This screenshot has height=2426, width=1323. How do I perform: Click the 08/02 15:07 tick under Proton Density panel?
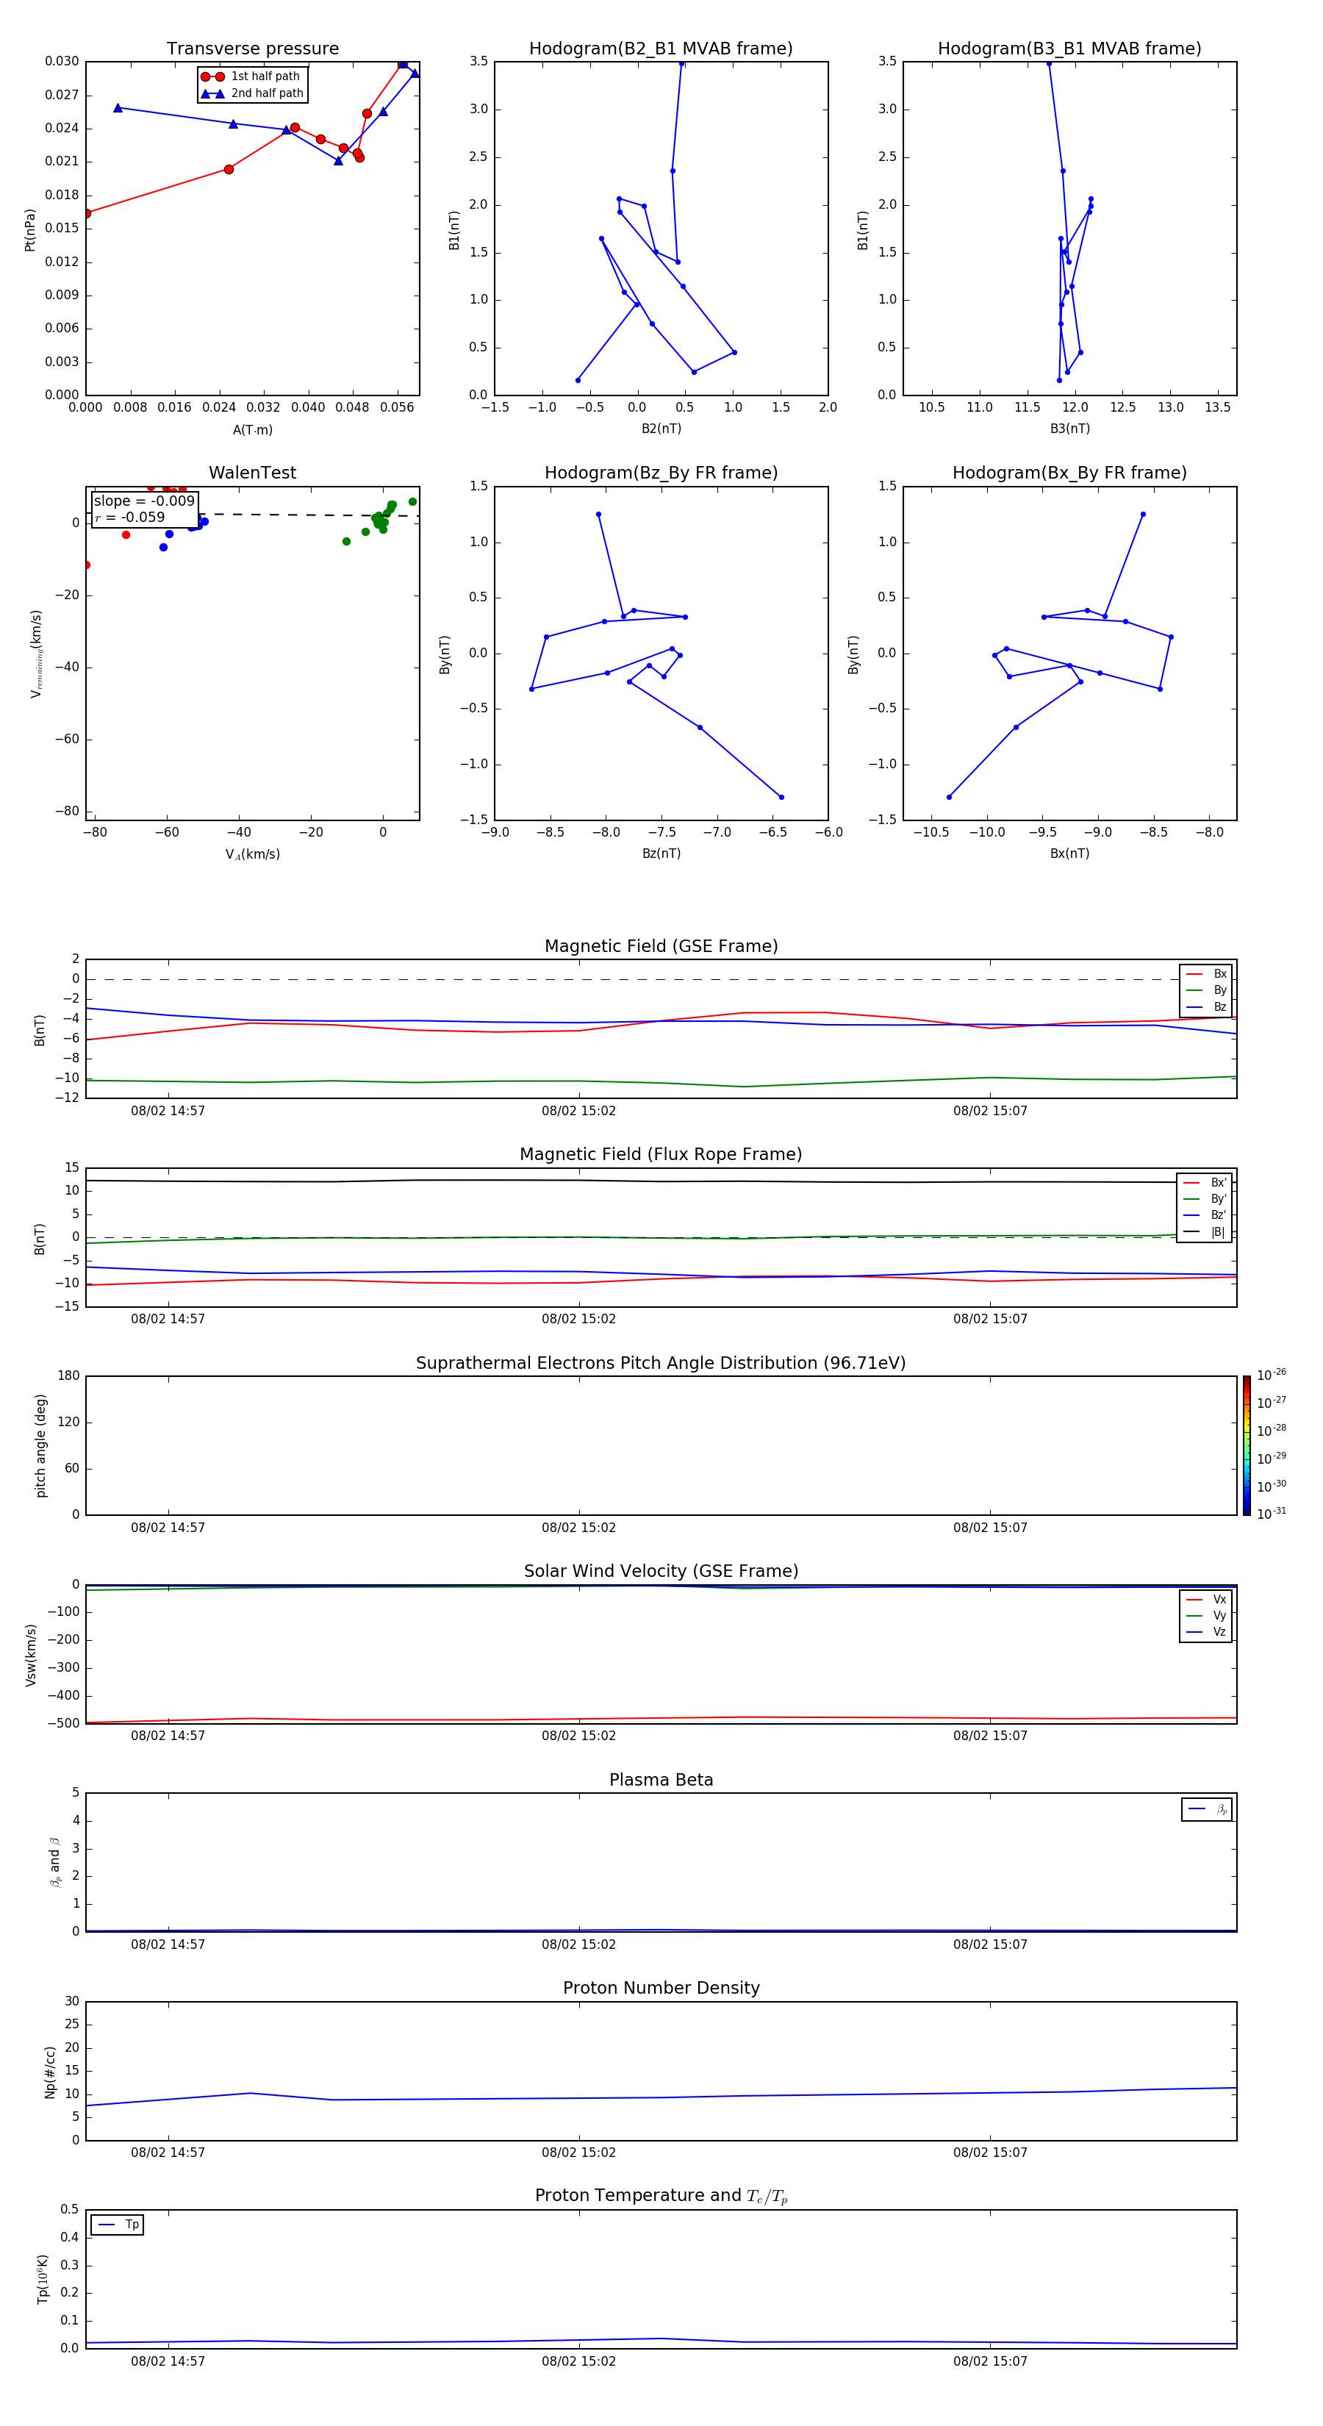coord(989,2152)
